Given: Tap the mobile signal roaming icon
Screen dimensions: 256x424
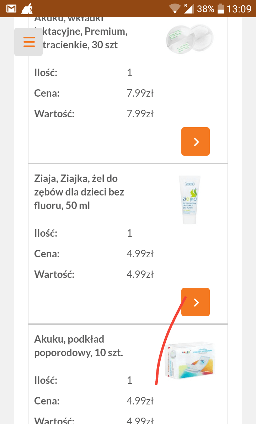Looking at the screenshot, I should pos(188,9).
